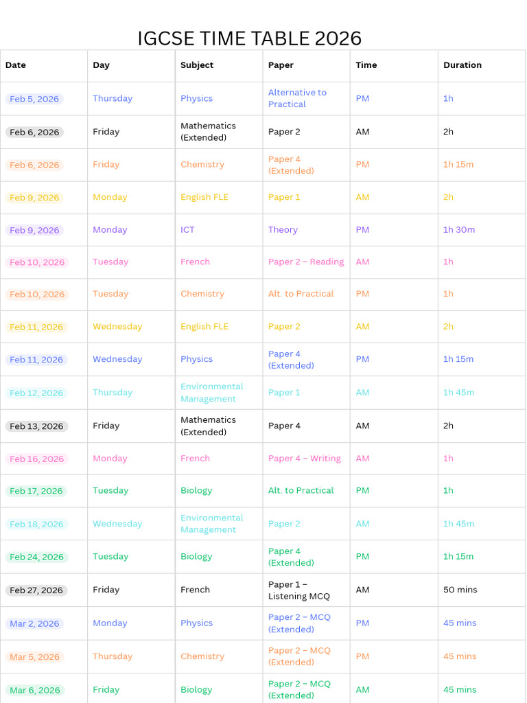This screenshot has height=703, width=527.
Task: Click the "IGCSE TIME TABLE 2026" title
Action: click(x=249, y=38)
